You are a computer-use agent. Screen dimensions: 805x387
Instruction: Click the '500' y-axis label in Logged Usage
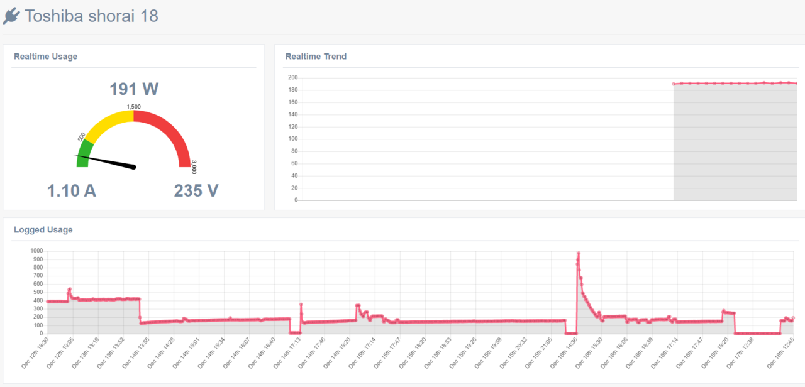[37, 292]
